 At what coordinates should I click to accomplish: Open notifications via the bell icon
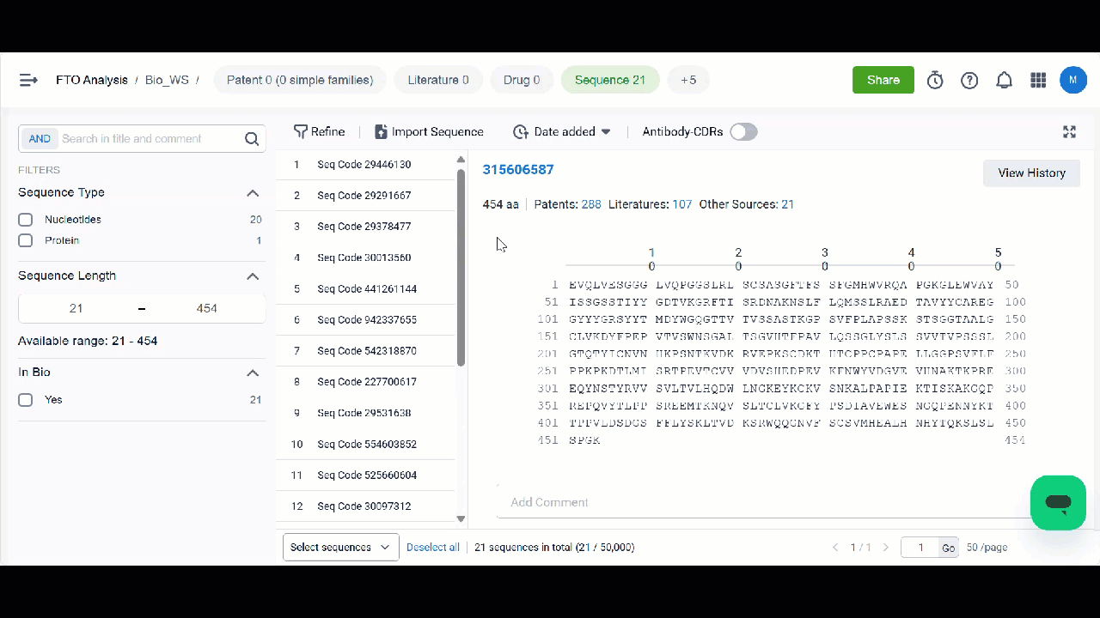coord(1004,79)
